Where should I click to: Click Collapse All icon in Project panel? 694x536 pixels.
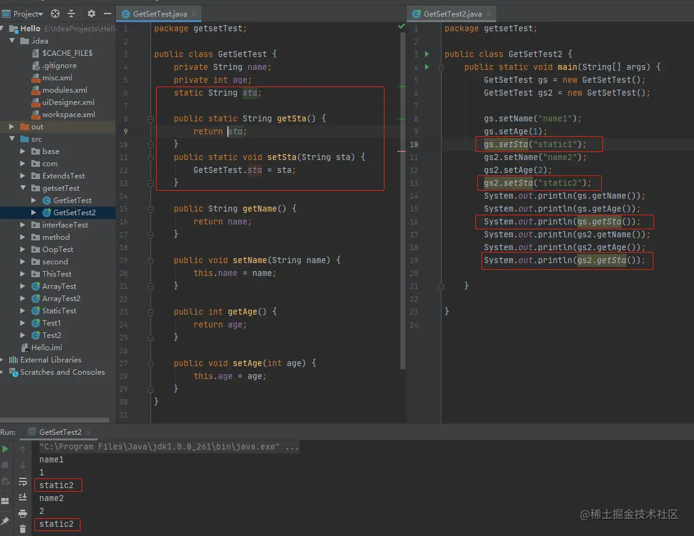(71, 13)
